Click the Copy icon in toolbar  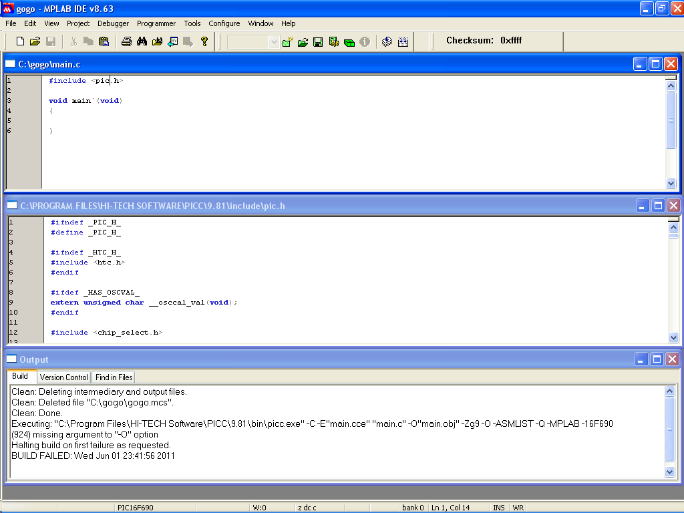click(x=88, y=41)
